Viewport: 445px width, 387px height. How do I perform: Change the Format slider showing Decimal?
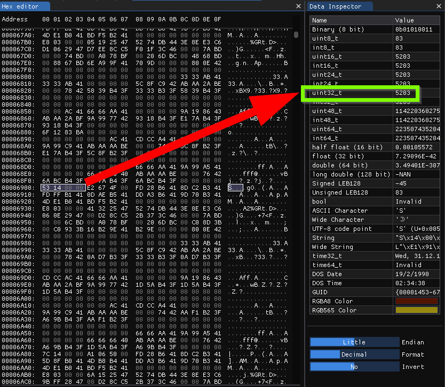354,354
